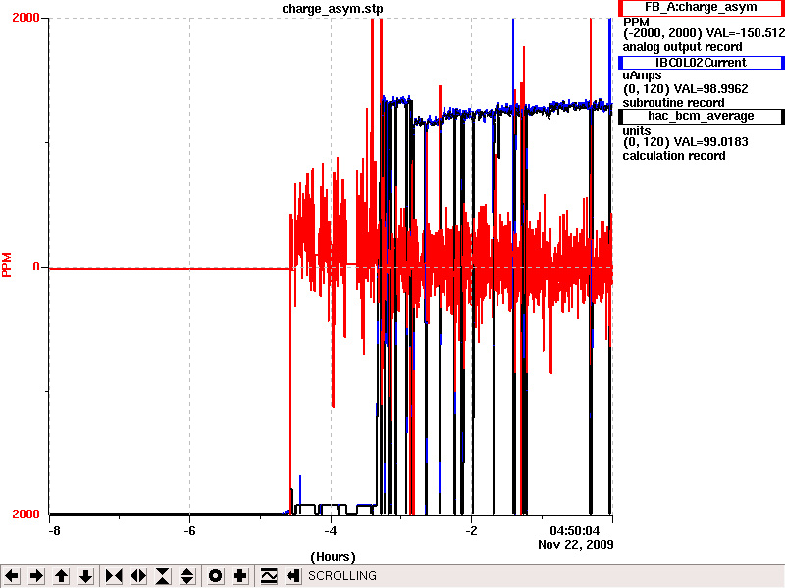
Task: Pan the plot down with the arrow
Action: 86,576
